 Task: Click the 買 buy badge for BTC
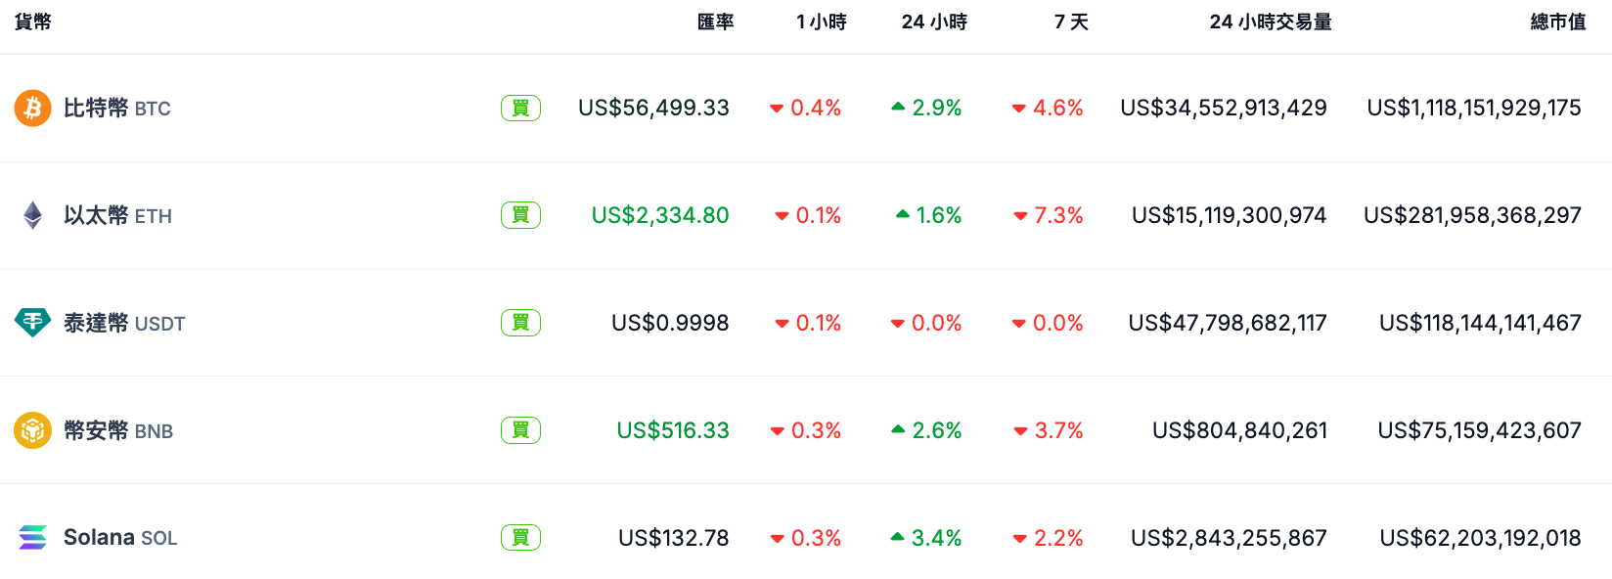click(x=520, y=108)
